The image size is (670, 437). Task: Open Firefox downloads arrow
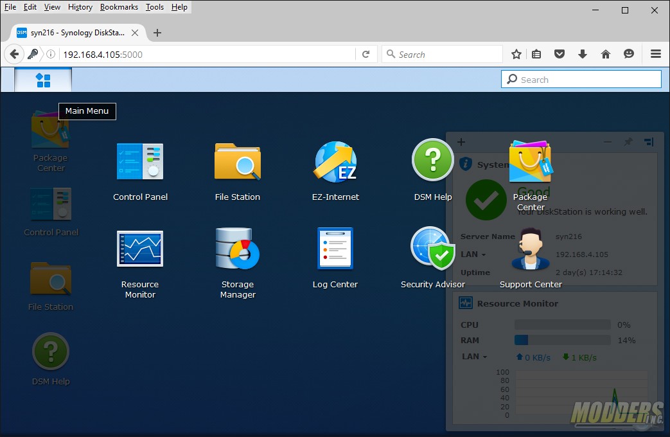(583, 54)
